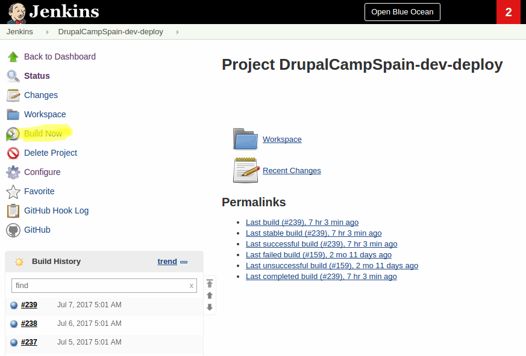Open the Changes sidebar link
Image resolution: width=526 pixels, height=356 pixels.
point(41,95)
